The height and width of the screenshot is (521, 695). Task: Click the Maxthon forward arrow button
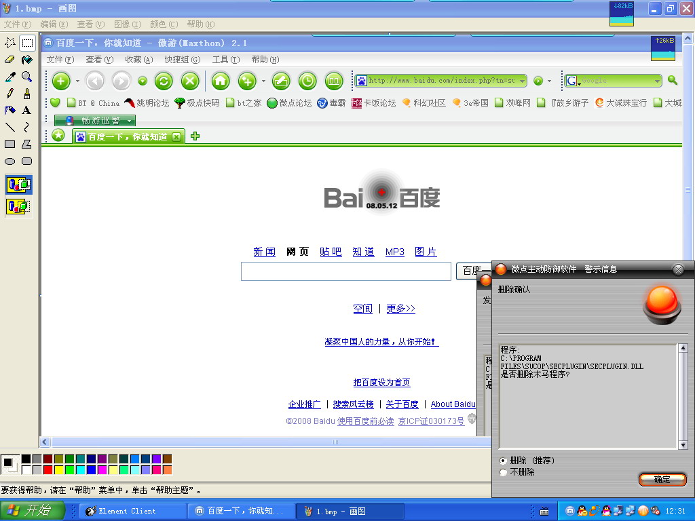pyautogui.click(x=121, y=81)
